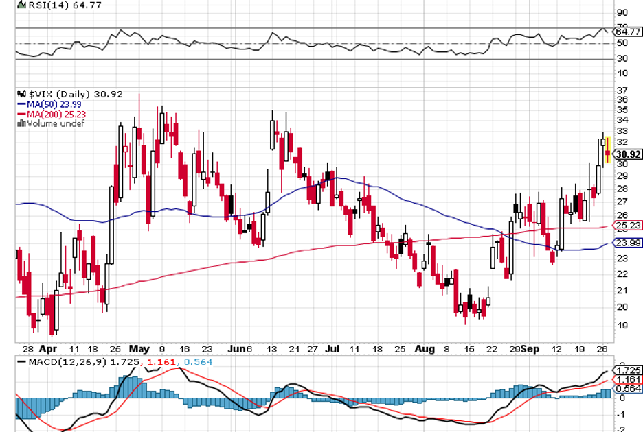The height and width of the screenshot is (432, 643).
Task: Click the MACD(12,26,9) indicator label
Action: (x=62, y=361)
